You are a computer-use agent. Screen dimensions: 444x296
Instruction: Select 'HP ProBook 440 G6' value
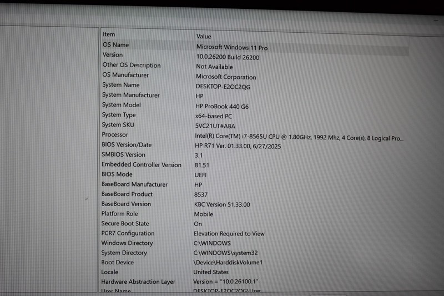tap(222, 107)
